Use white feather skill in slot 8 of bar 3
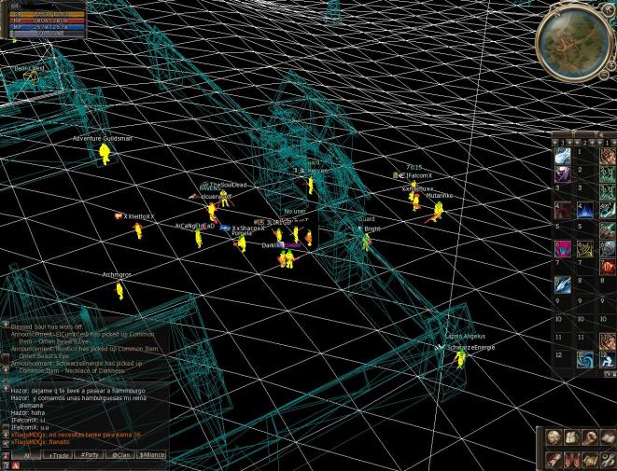This screenshot has height=471, width=617. (x=563, y=284)
